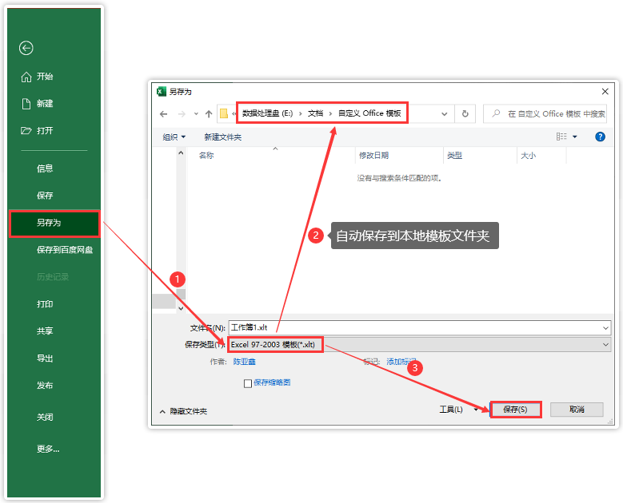623x503 pixels.
Task: Select 新建 to create a workbook
Action: (x=38, y=104)
